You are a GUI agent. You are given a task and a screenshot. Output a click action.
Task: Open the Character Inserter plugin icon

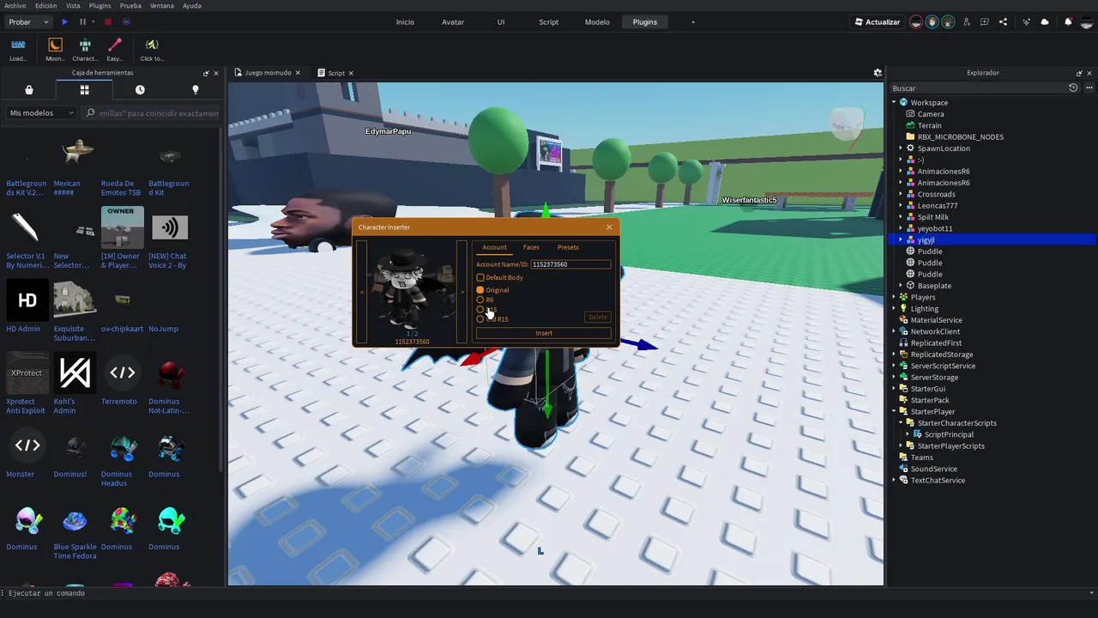[85, 50]
